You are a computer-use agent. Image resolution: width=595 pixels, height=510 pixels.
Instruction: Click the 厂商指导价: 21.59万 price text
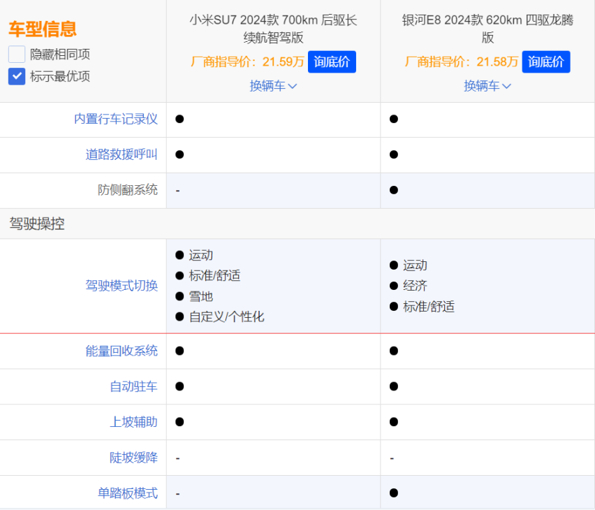(x=247, y=61)
